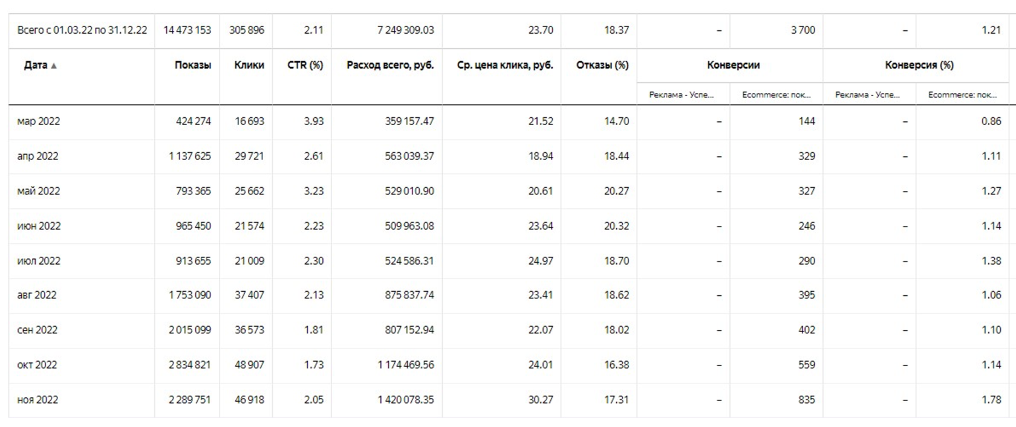This screenshot has height=427, width=1016.
Task: Open the авг 2022 row
Action: tap(37, 295)
